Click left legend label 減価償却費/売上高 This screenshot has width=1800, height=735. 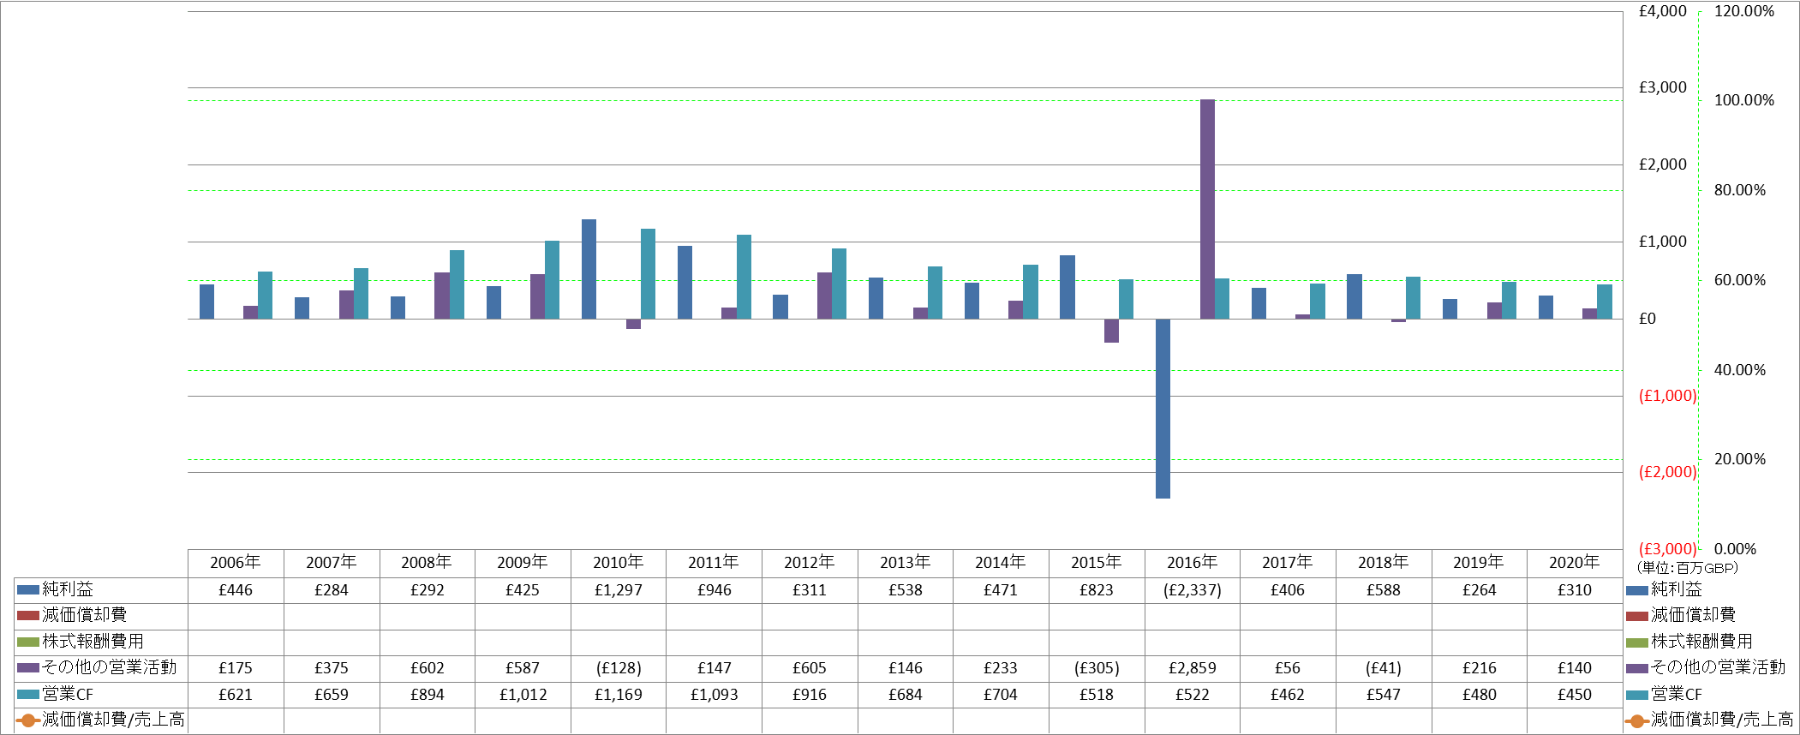point(113,720)
